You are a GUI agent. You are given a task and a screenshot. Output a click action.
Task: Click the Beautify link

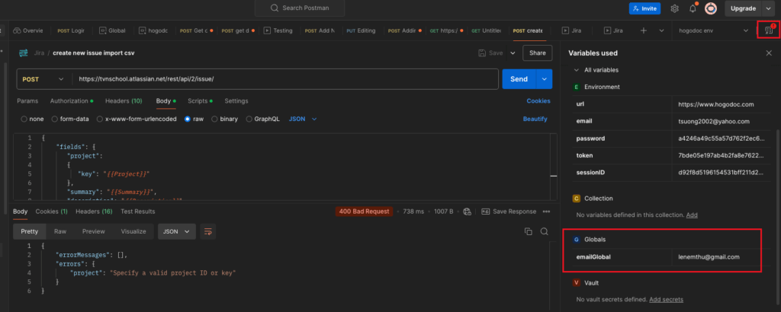click(535, 119)
